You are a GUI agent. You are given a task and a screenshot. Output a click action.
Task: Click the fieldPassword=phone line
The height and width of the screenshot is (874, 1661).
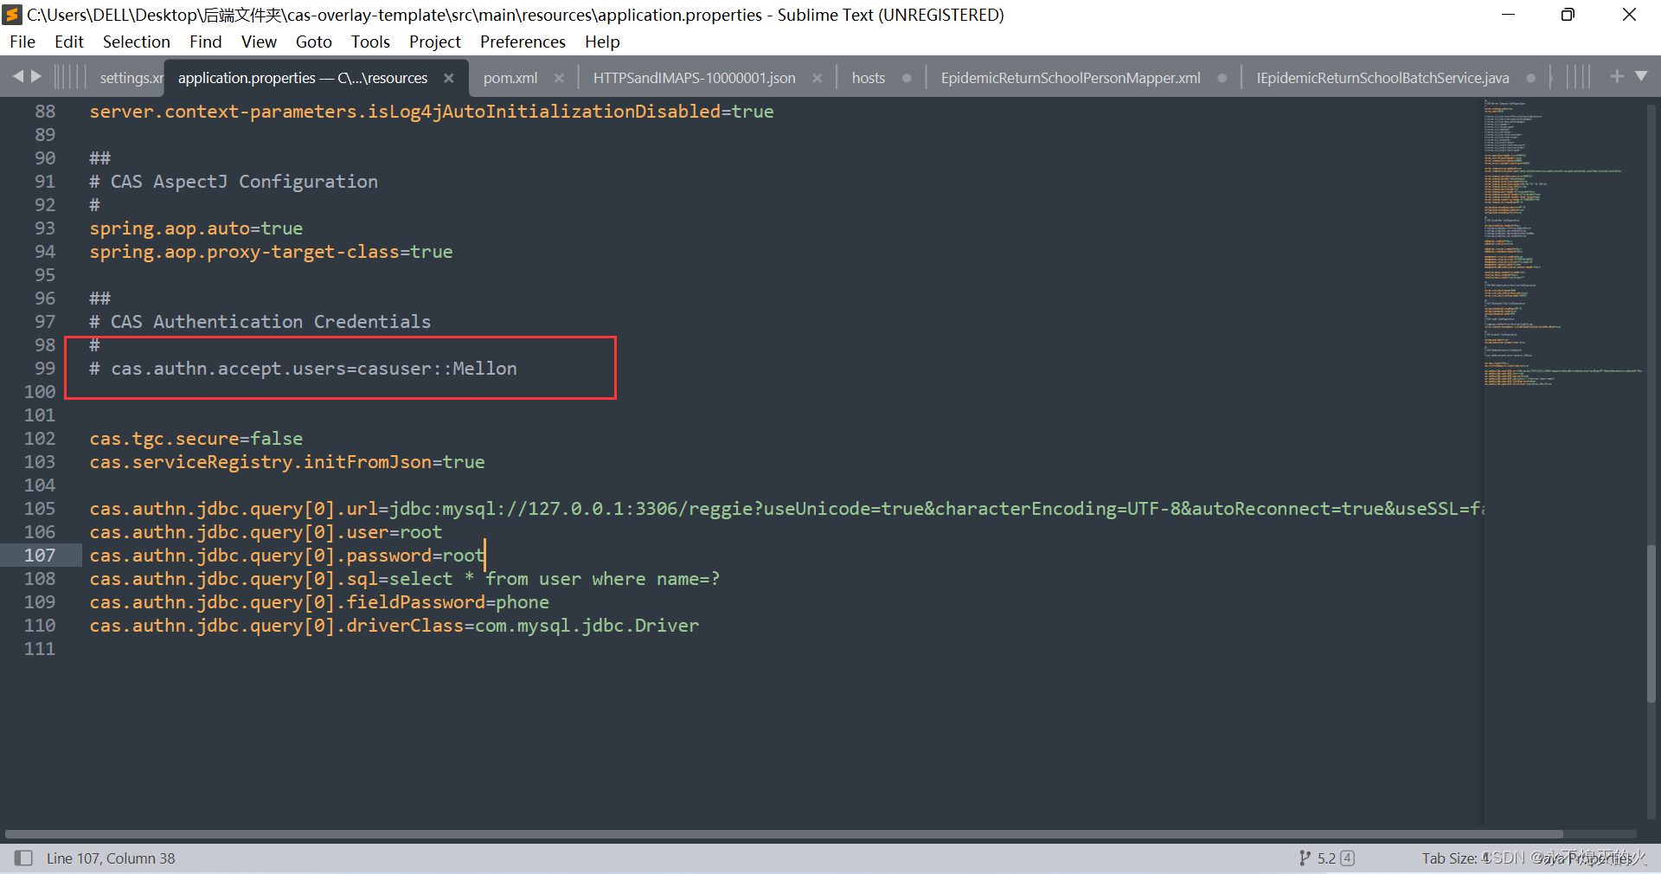coord(319,602)
